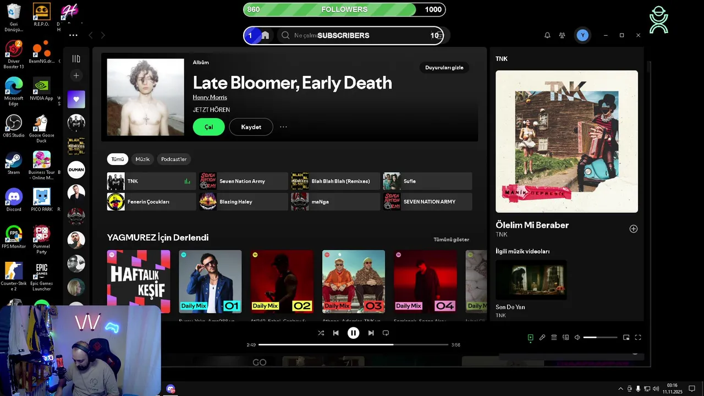The width and height of the screenshot is (704, 396).
Task: Adjust the volume slider
Action: [600, 337]
